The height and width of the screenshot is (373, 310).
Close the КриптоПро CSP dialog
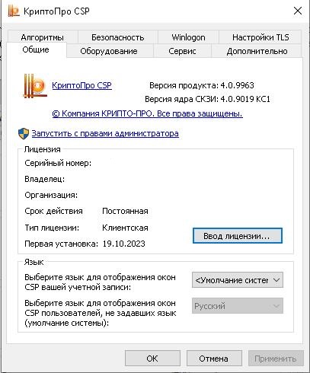pos(298,11)
